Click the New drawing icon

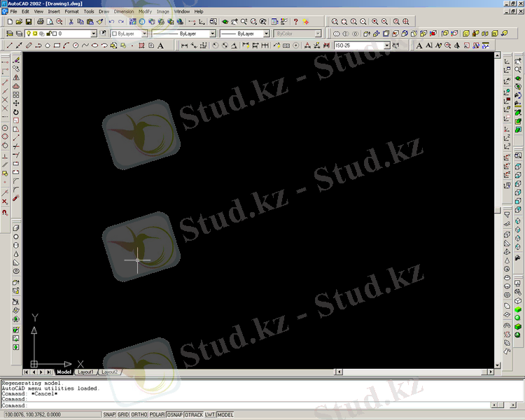tap(10, 22)
